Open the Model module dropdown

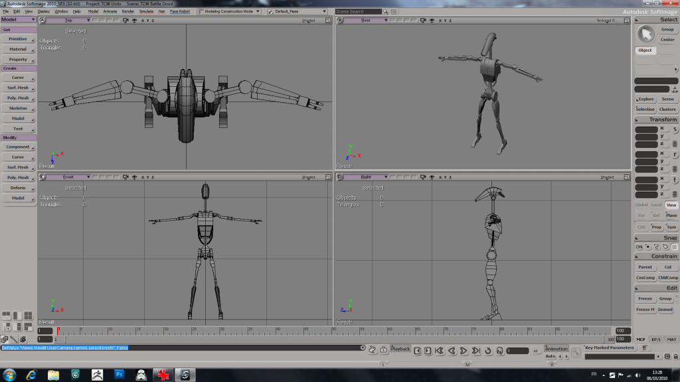(x=18, y=19)
